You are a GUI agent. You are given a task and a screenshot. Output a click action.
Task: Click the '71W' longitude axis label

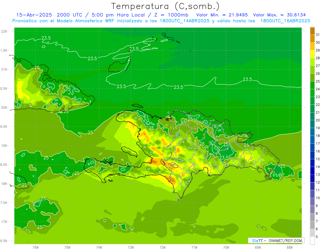pyautogui.click(x=194, y=247)
